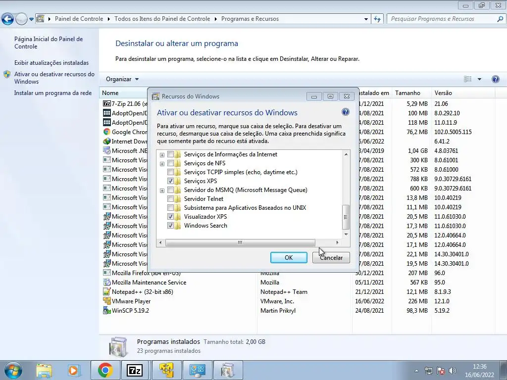Enable Serviços de NFS checkbox

(170, 163)
